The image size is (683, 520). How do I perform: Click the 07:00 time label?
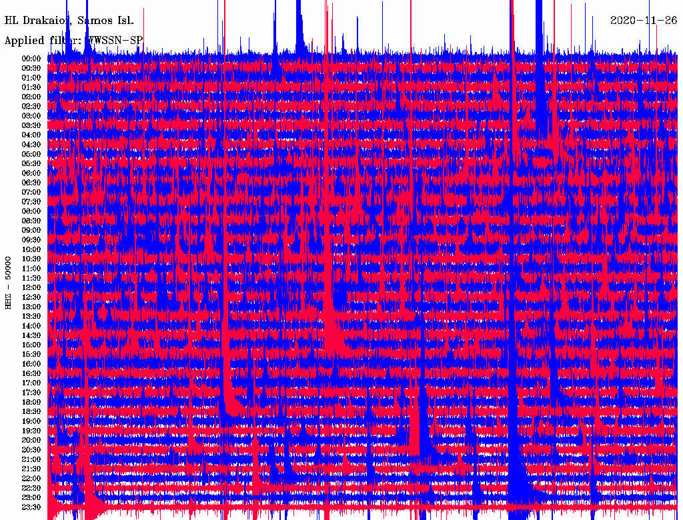click(x=31, y=192)
